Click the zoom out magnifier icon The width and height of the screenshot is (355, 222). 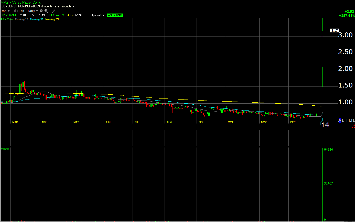tap(46, 11)
